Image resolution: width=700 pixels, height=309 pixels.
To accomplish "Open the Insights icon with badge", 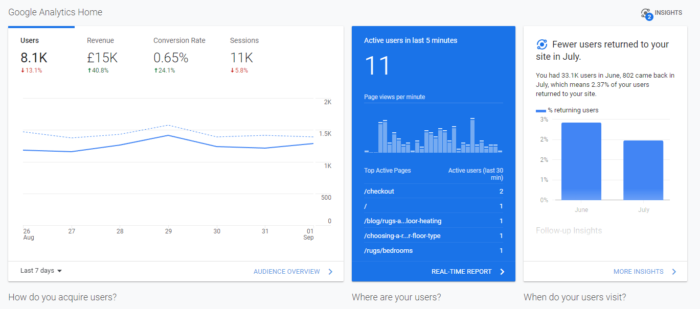I will point(646,14).
